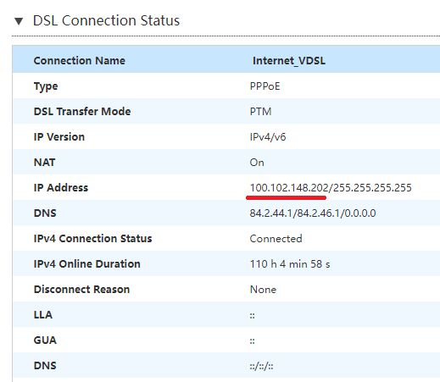The height and width of the screenshot is (382, 440).
Task: Collapse the DSL Connection Status section
Action: 19,21
